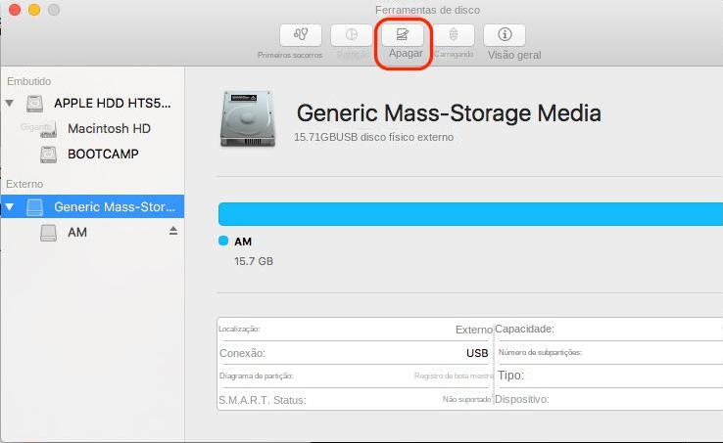The image size is (723, 443).
Task: Click the Embutido sidebar header
Action: 29,81
